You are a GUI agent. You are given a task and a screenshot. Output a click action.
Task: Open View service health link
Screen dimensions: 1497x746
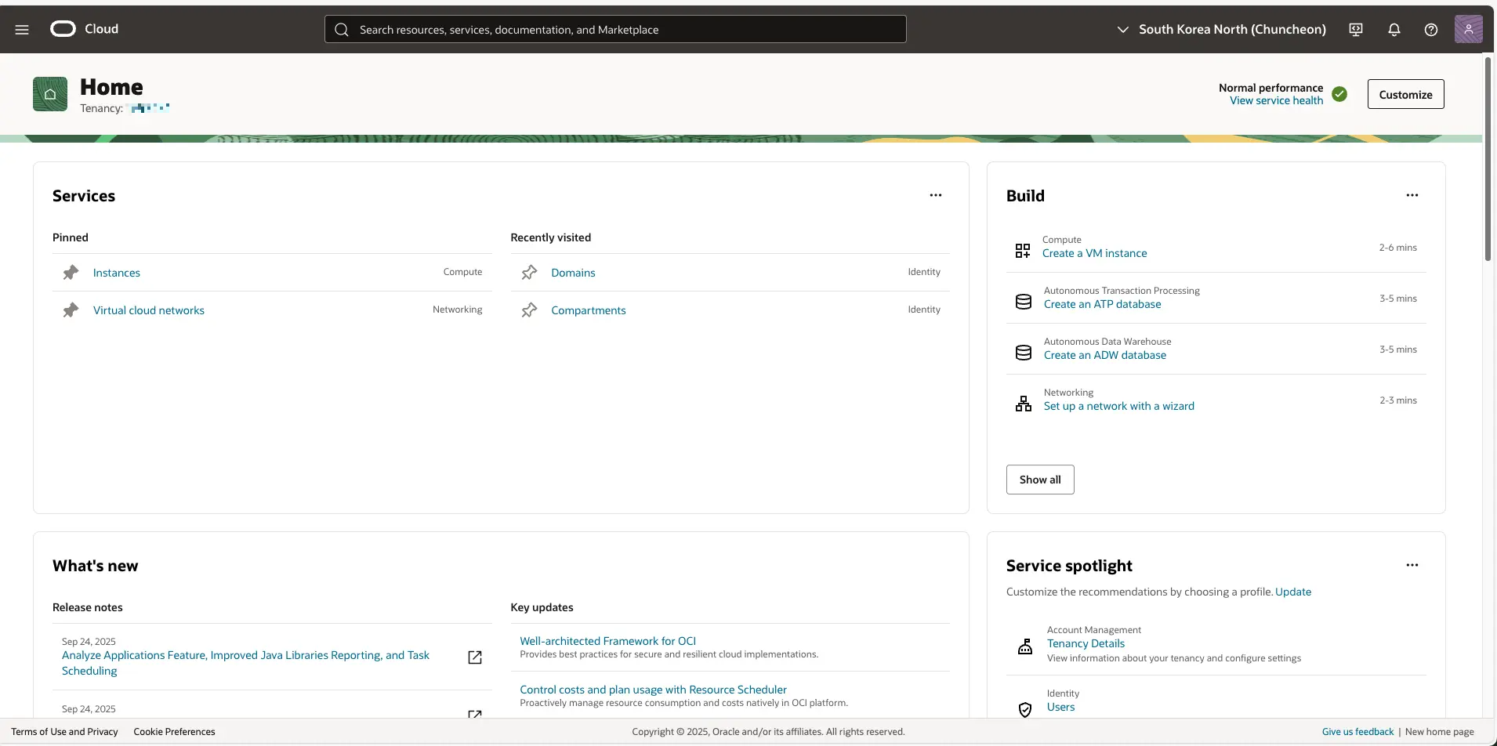click(x=1276, y=100)
